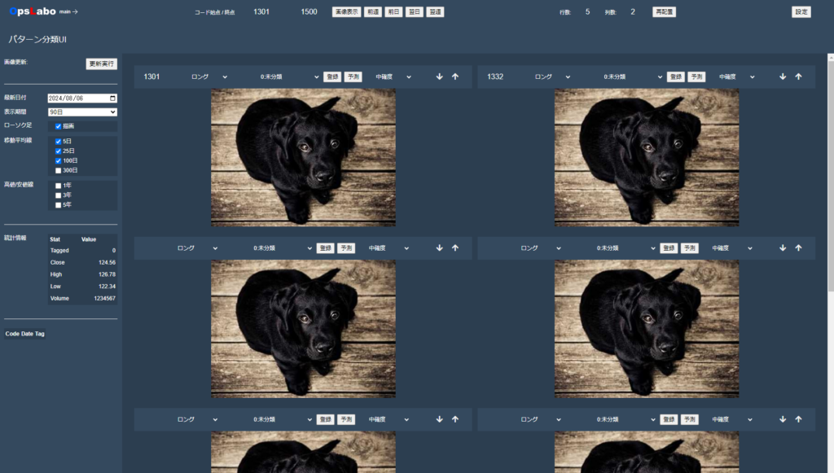Go to next week with 翌週
The width and height of the screenshot is (834, 473).
[435, 11]
